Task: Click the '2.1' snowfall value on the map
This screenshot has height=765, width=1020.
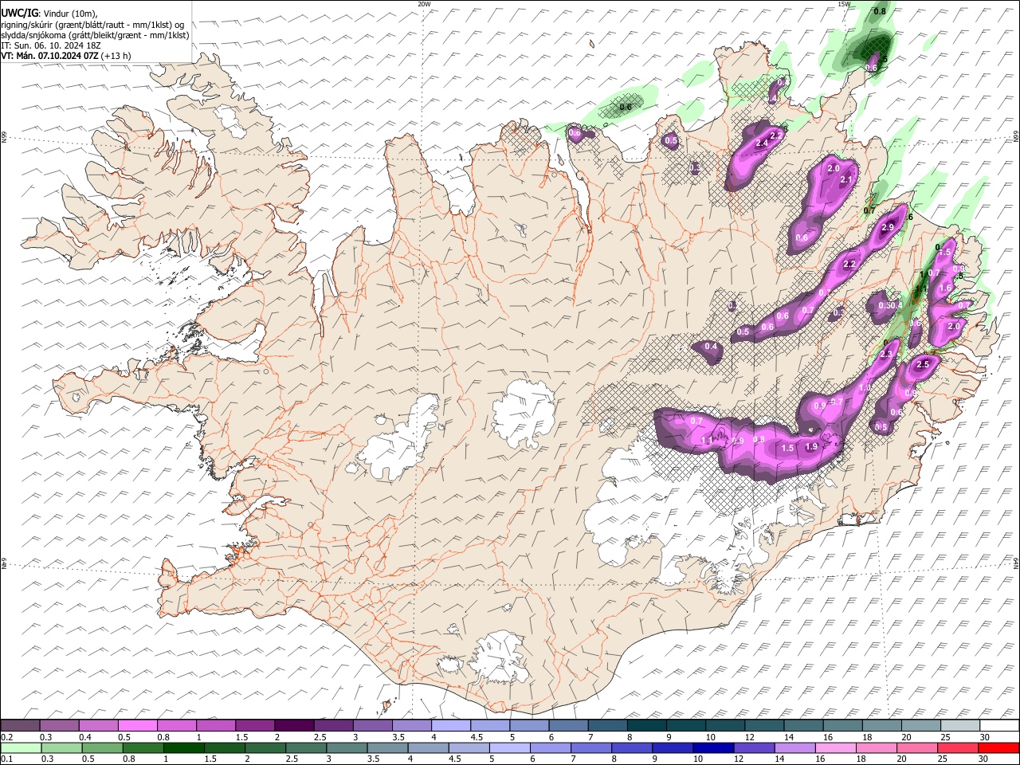Action: [x=846, y=180]
